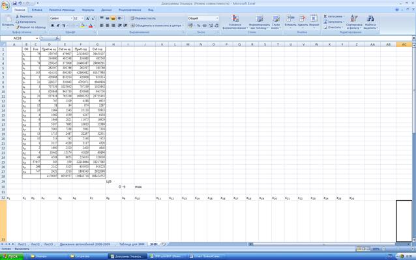
Task: Decrease the font size
Action: coord(93,18)
